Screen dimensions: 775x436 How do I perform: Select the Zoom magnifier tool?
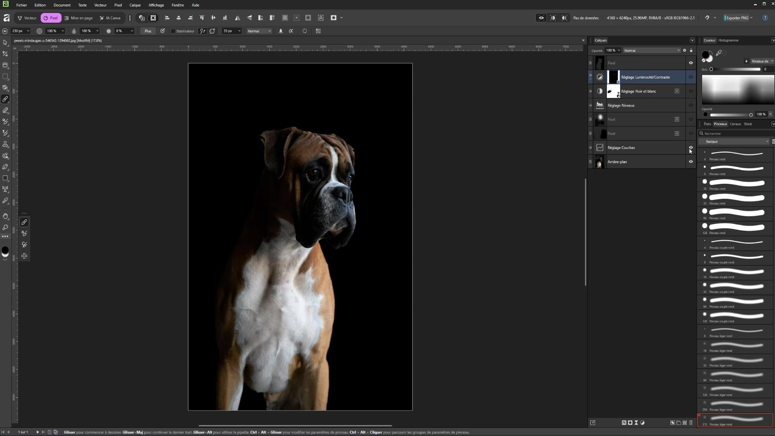5,228
